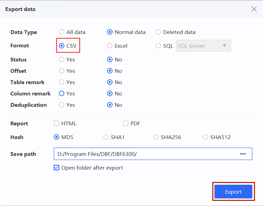The width and height of the screenshot is (263, 206).
Task: Click the Save path text field
Action: click(145, 154)
